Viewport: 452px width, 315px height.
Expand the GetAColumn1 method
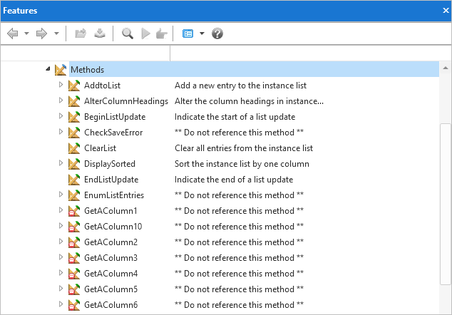(61, 210)
